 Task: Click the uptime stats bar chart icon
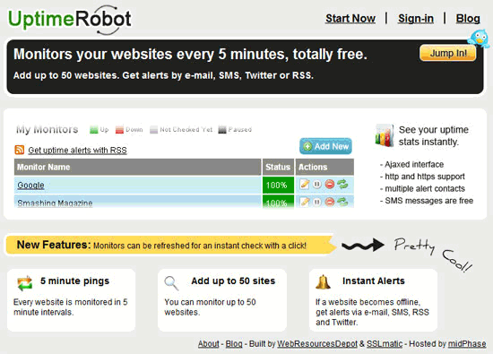[x=385, y=135]
